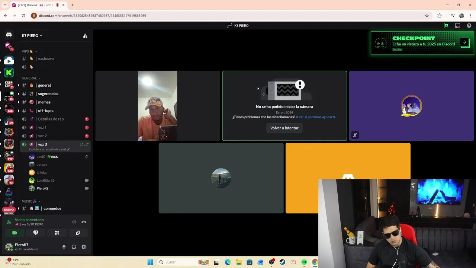Reload the Discord page

23,16
